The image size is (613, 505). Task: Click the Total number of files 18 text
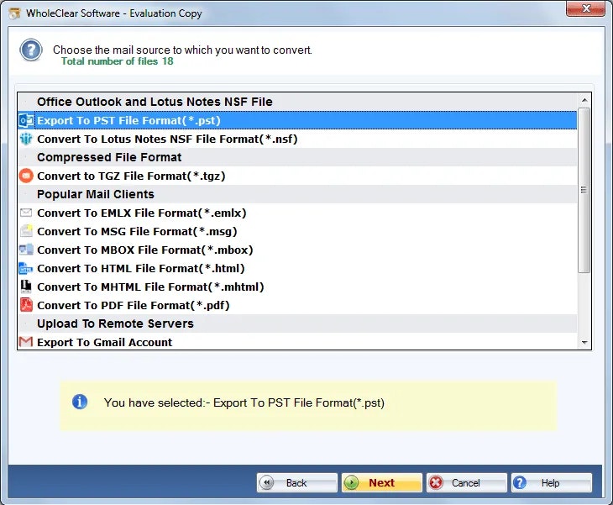tap(118, 61)
